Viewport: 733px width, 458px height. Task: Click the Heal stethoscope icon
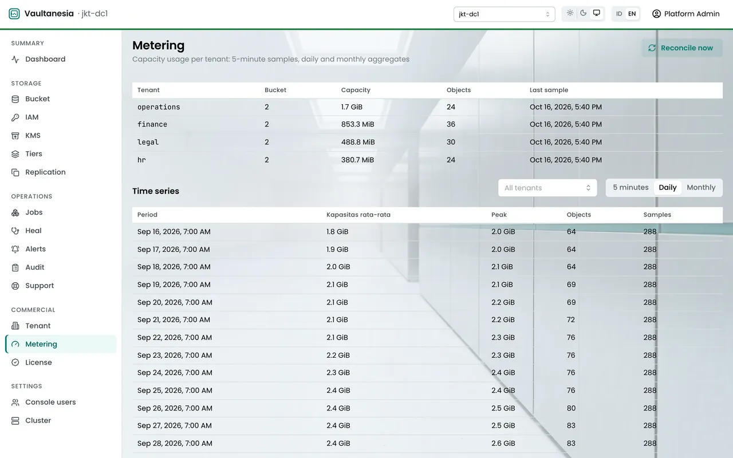point(15,231)
